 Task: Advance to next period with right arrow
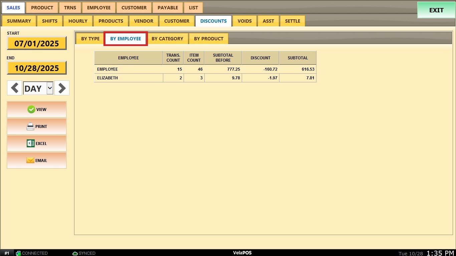(62, 88)
